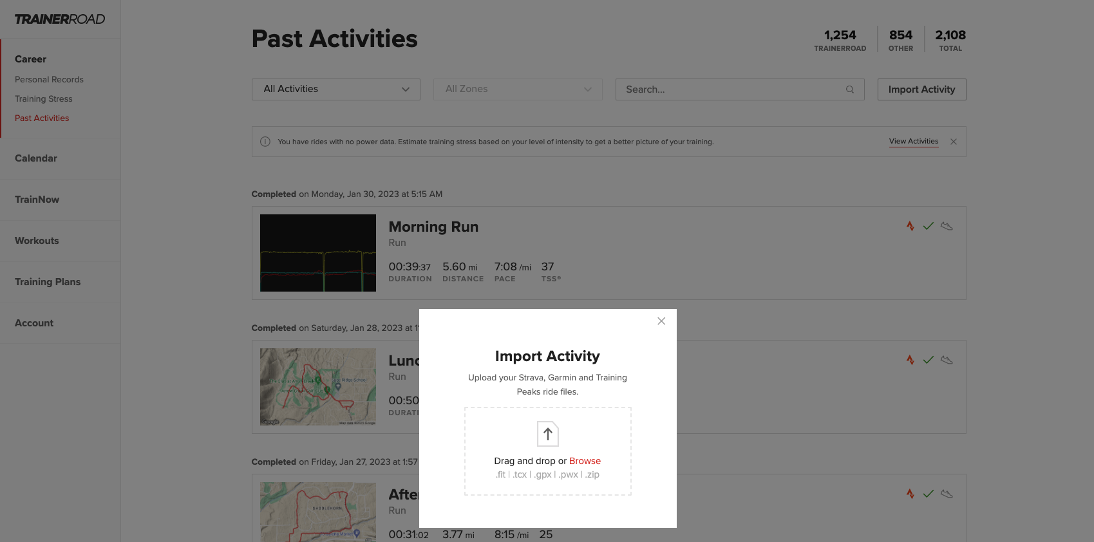Open the TrainerRoad logo home
This screenshot has height=542, width=1094.
tap(60, 19)
